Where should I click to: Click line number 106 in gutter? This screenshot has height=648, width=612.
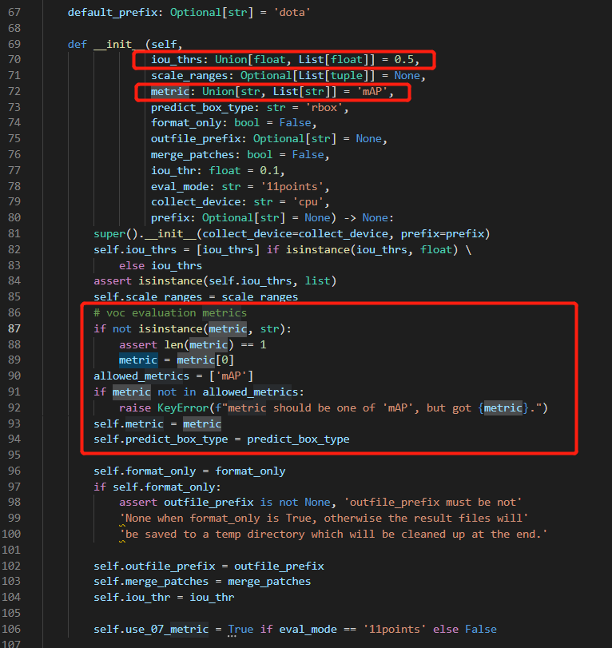click(x=11, y=629)
